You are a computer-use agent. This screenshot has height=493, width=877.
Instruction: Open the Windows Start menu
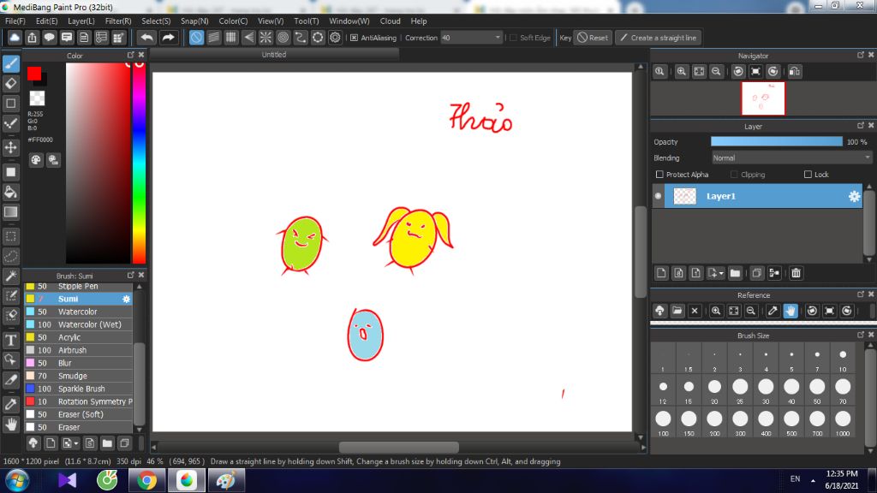pos(17,480)
